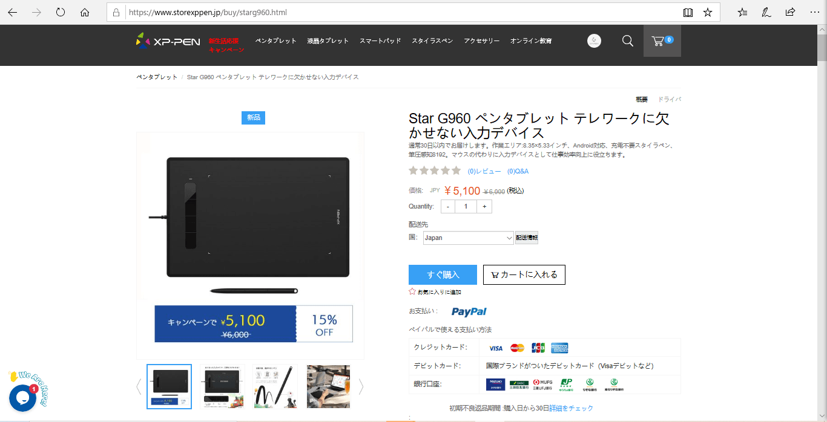Screen dimensions: 827x422
Task: Click デビットカード row label text
Action: click(x=437, y=366)
